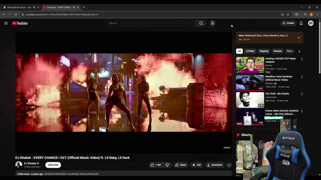
Task: Click the Create button
Action: pyautogui.click(x=288, y=23)
